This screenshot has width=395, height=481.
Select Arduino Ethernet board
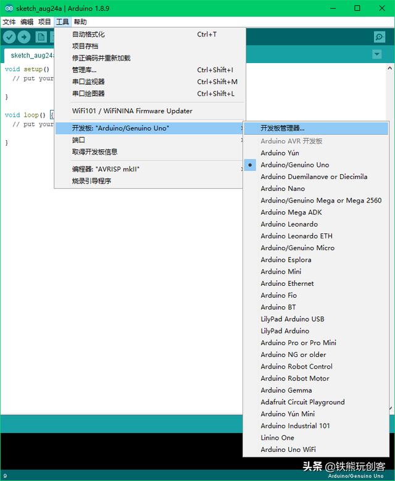pos(316,283)
